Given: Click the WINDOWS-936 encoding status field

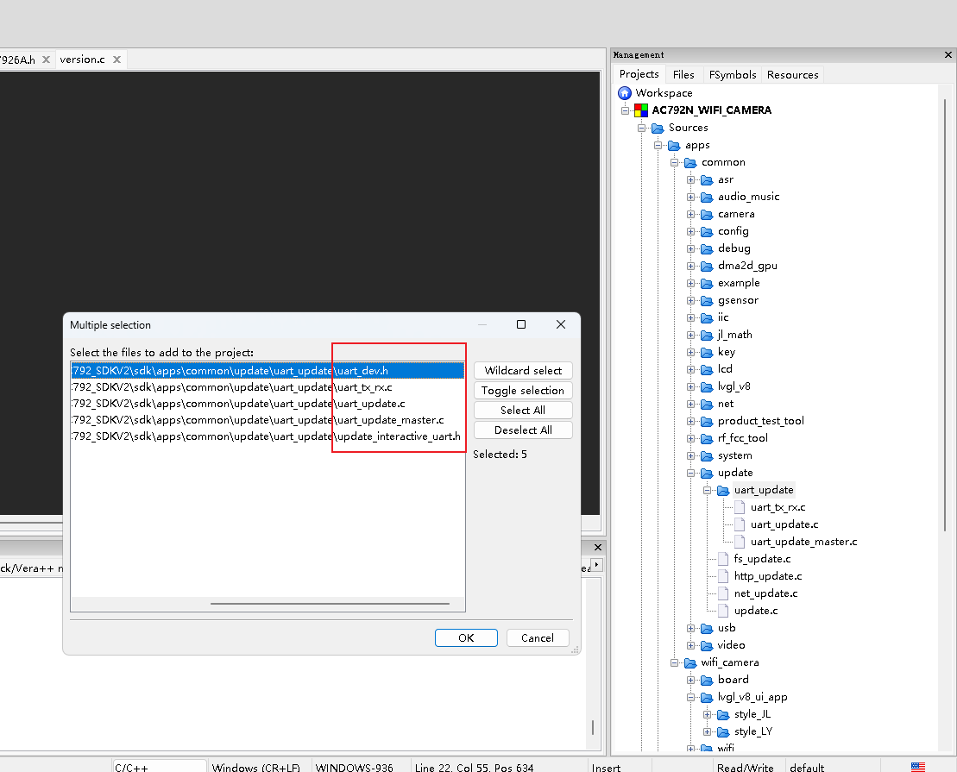Looking at the screenshot, I should coord(355,767).
